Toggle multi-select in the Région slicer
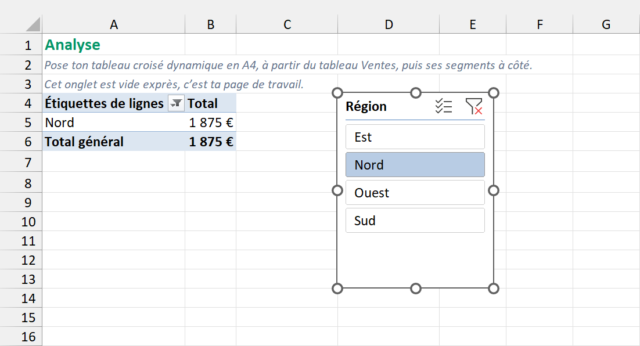Image resolution: width=640 pixels, height=346 pixels. pos(444,106)
